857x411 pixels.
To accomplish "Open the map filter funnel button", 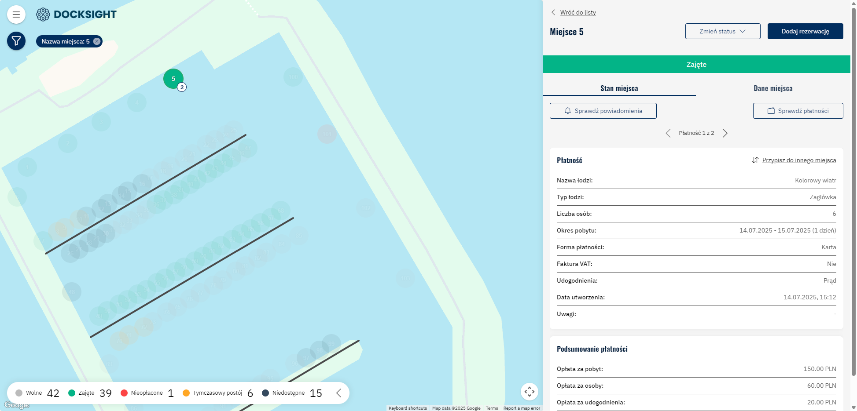I will pyautogui.click(x=16, y=41).
